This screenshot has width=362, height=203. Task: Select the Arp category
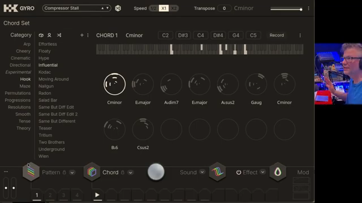click(x=27, y=44)
